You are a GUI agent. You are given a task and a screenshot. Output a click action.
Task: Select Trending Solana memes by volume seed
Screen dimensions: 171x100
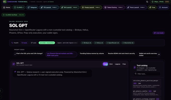92,53
